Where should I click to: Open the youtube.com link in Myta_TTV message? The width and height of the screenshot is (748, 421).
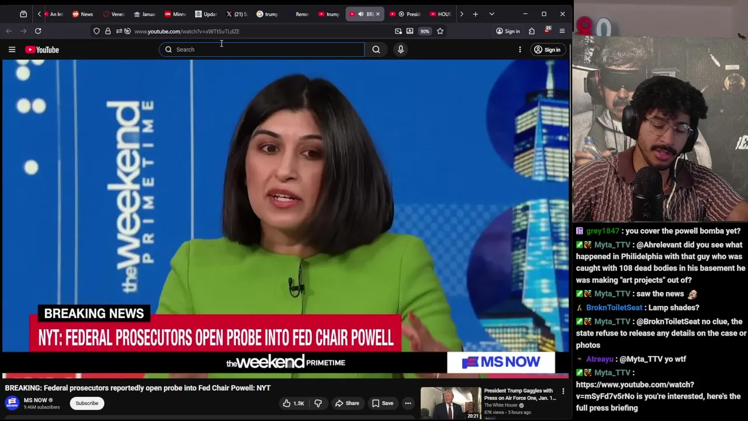635,391
